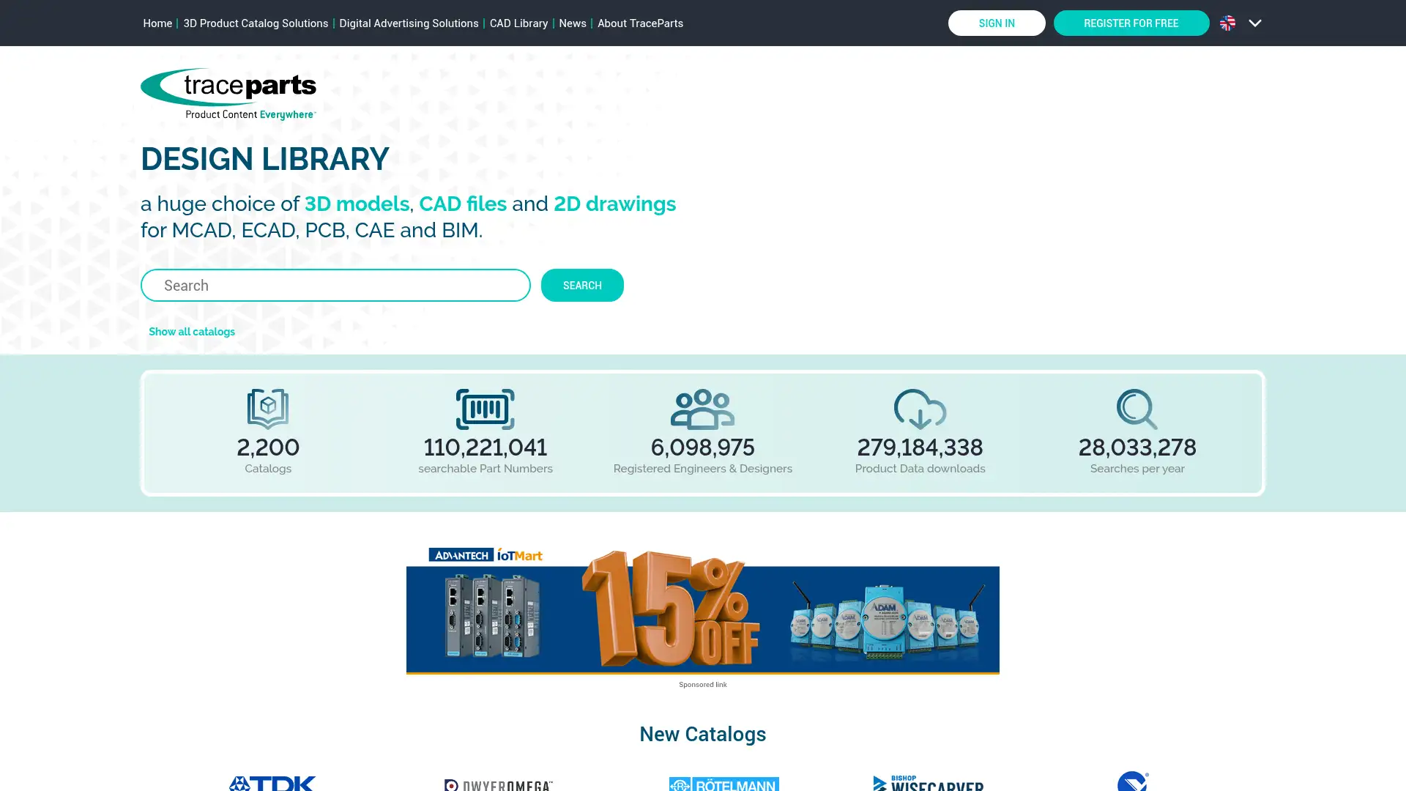1406x791 pixels.
Task: Select News in the navigation bar
Action: click(x=572, y=23)
